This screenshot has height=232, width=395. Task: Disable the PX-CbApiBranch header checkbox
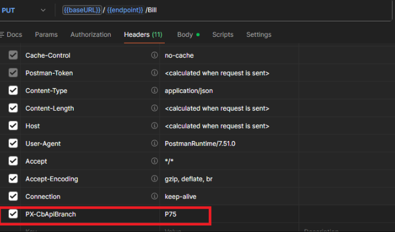(x=13, y=214)
